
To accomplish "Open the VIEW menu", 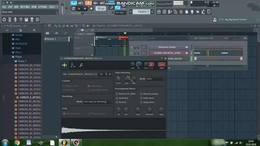I will click(x=34, y=7).
